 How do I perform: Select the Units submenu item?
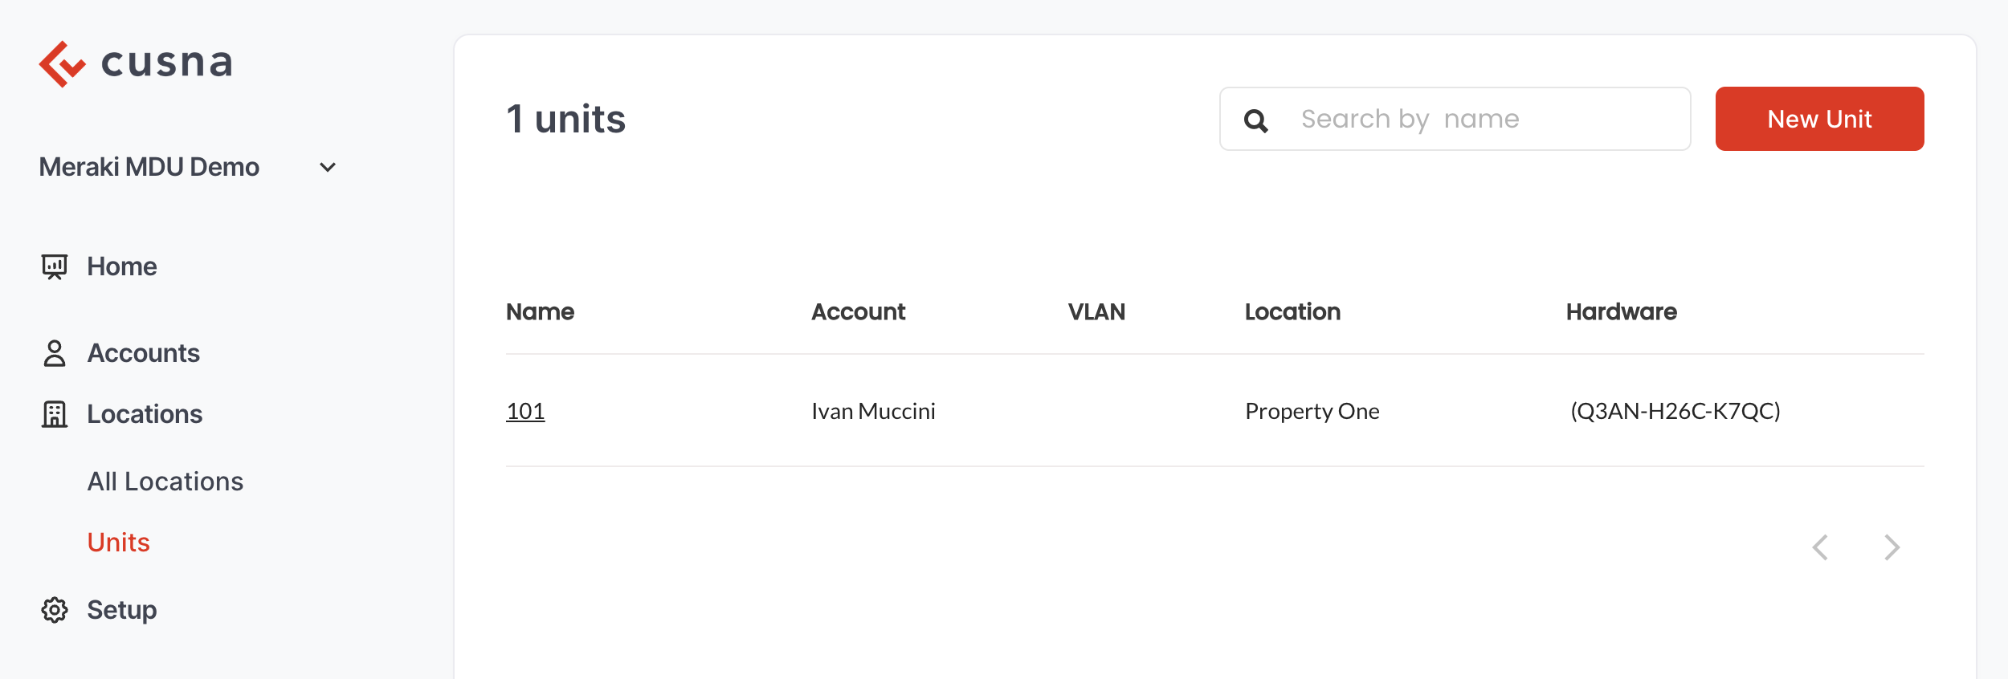(119, 543)
